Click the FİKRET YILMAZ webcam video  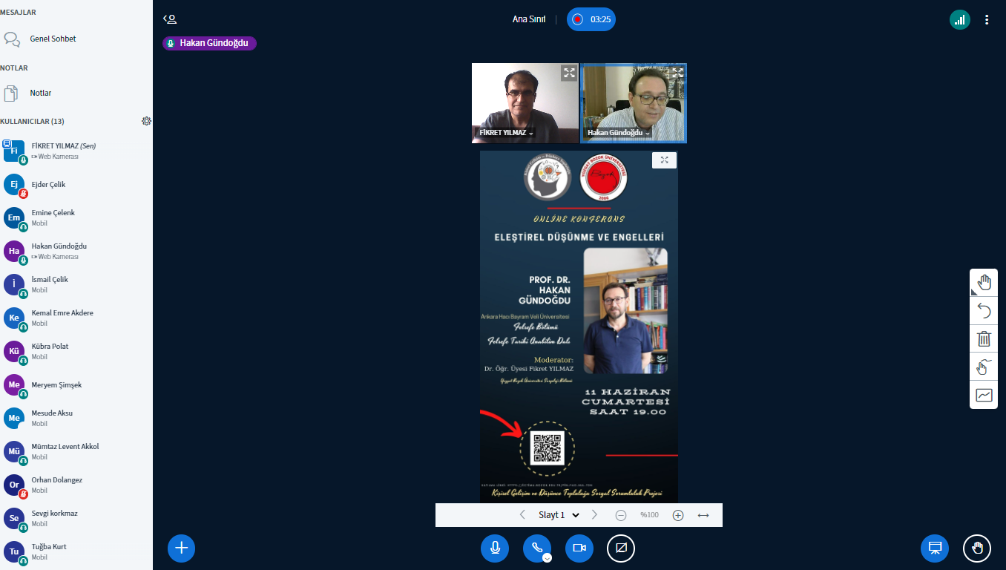pos(525,102)
